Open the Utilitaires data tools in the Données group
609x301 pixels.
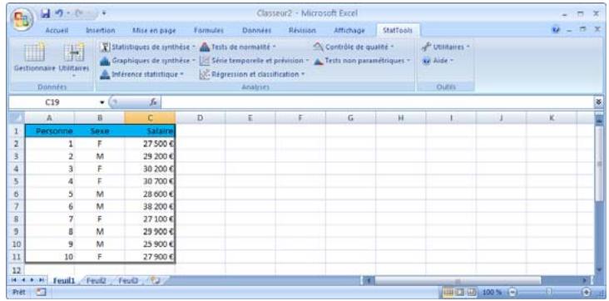(x=74, y=59)
